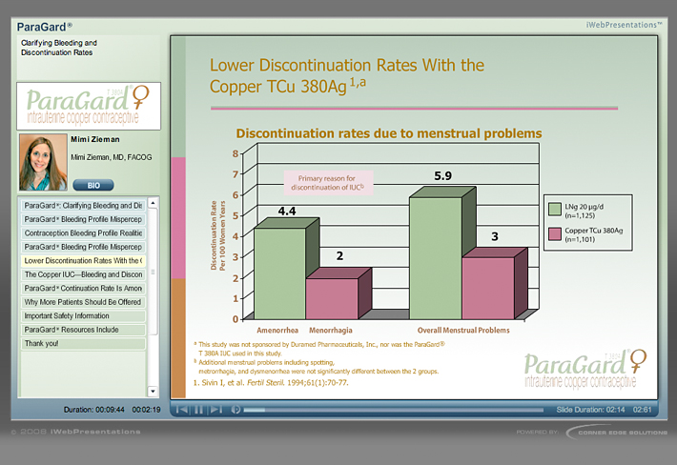Screen dimensions: 677x465
Task: Select 'Contraception Bleeding Profile Realitie' slide
Action: pos(83,232)
